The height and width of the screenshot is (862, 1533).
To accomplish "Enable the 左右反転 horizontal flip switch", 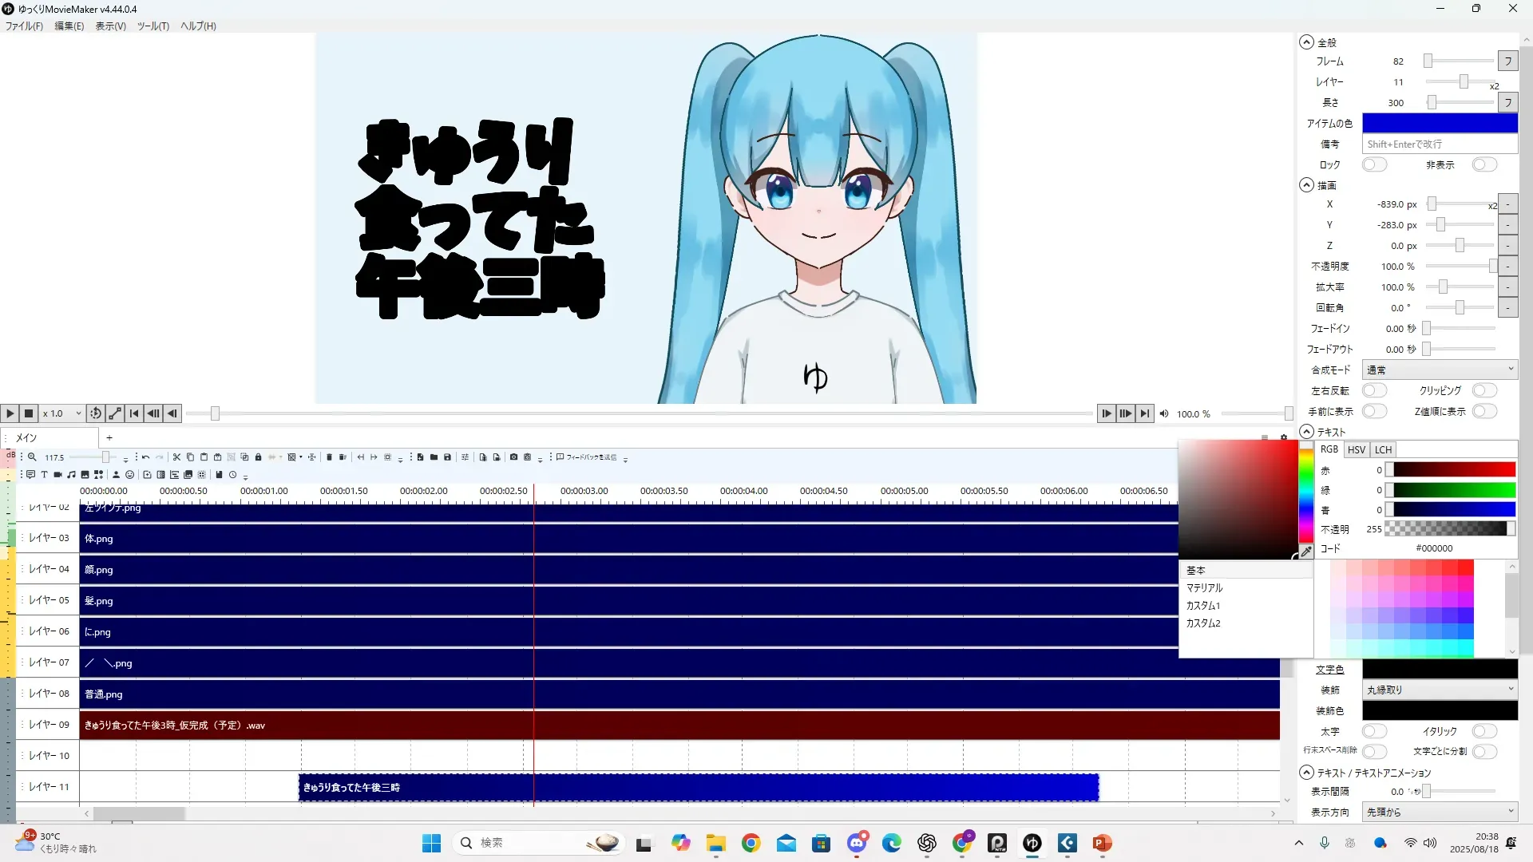I will click(1373, 390).
